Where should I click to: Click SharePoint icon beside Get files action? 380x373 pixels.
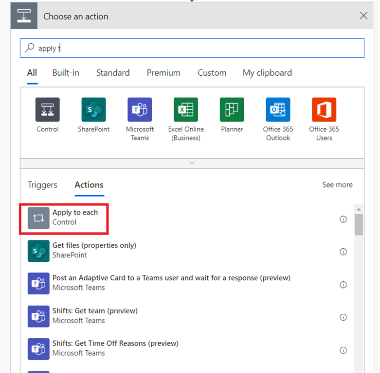click(x=38, y=251)
